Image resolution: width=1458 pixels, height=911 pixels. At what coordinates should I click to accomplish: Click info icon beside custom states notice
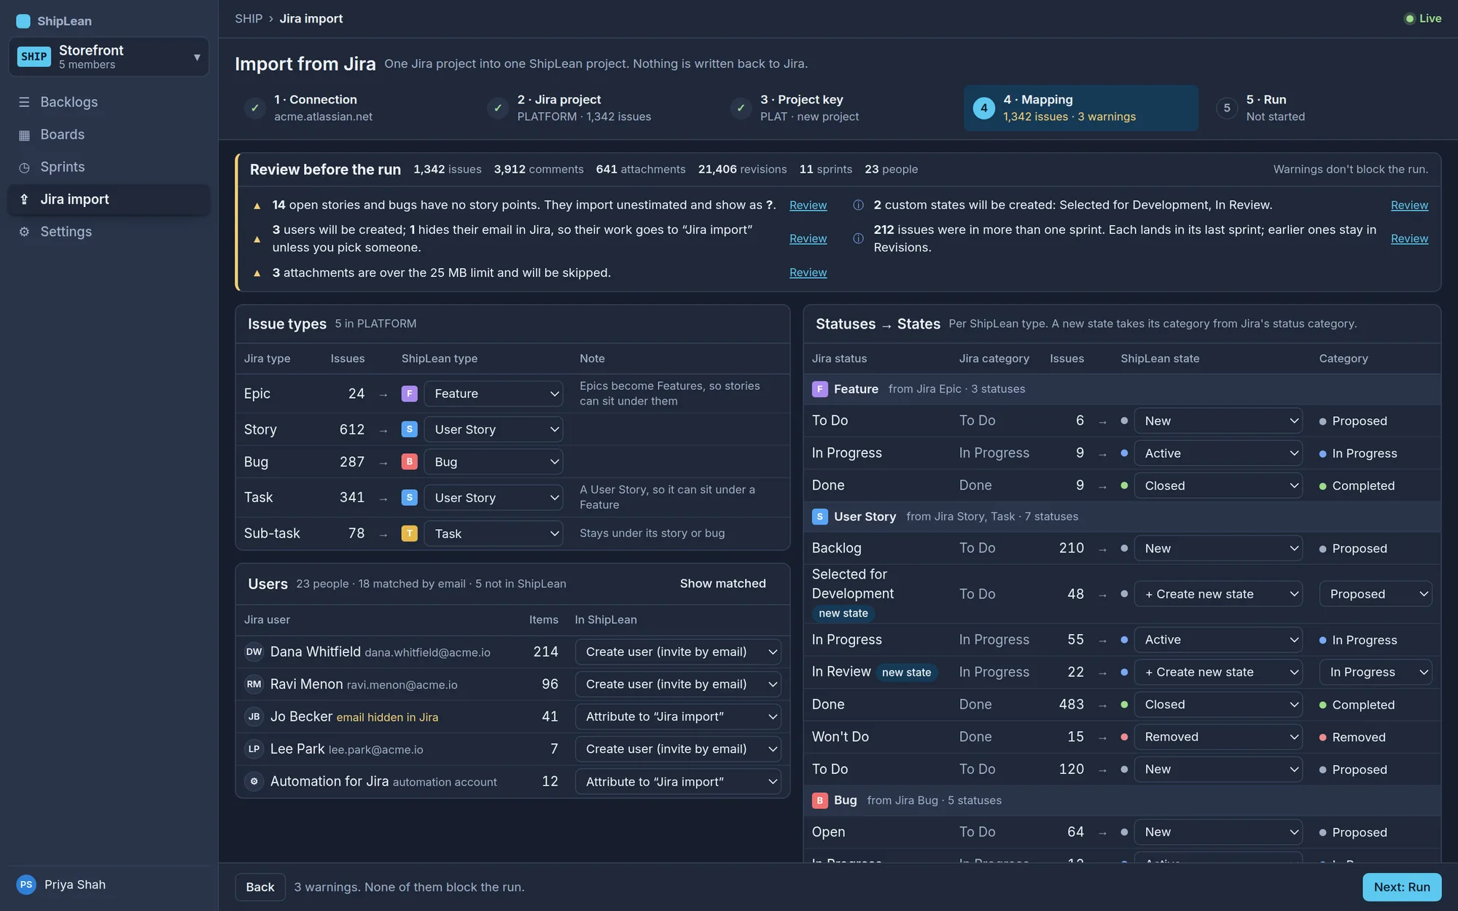(x=858, y=206)
